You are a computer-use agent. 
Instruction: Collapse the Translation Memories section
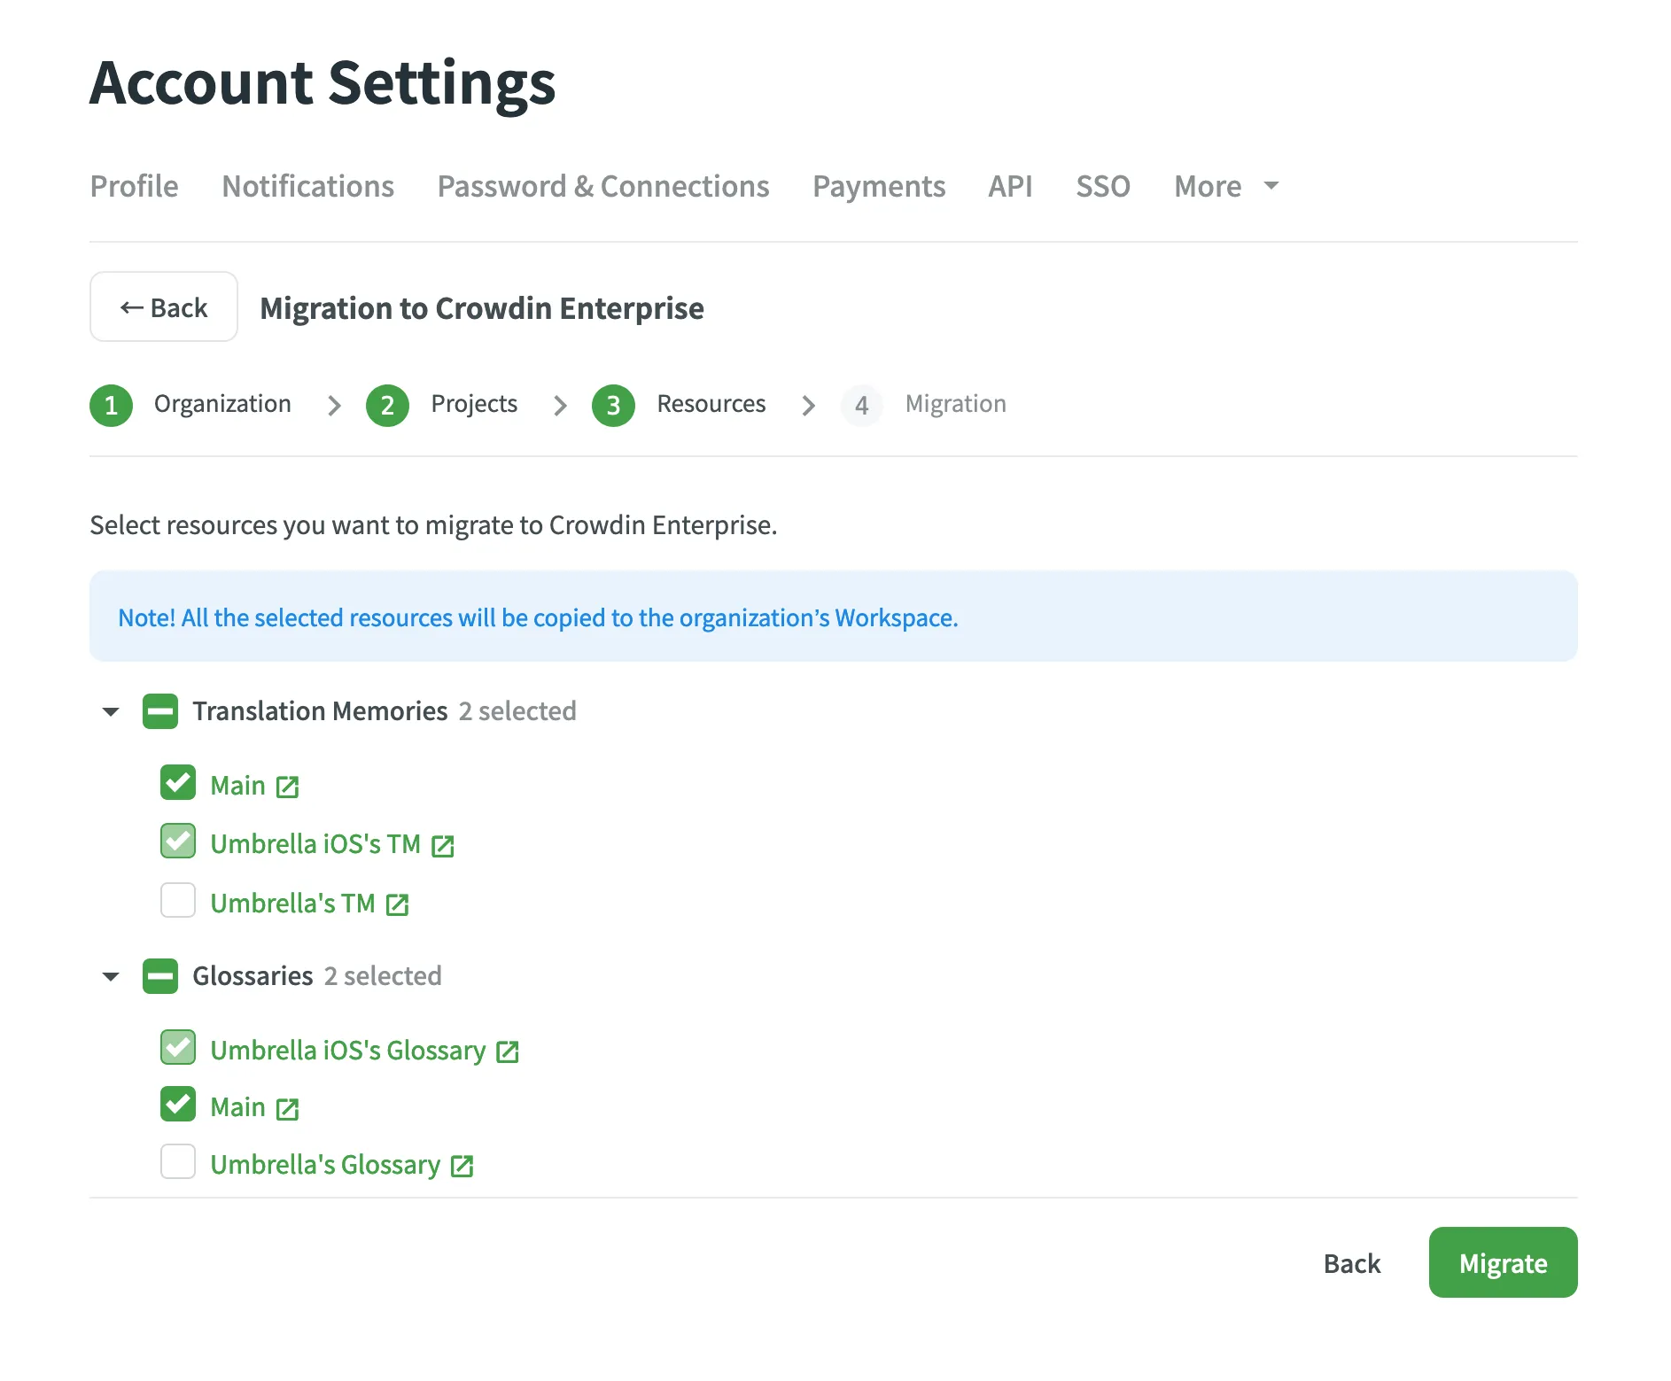[111, 711]
